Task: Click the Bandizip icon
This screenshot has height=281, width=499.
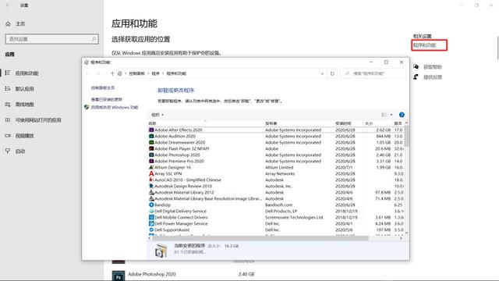Action: click(151, 205)
